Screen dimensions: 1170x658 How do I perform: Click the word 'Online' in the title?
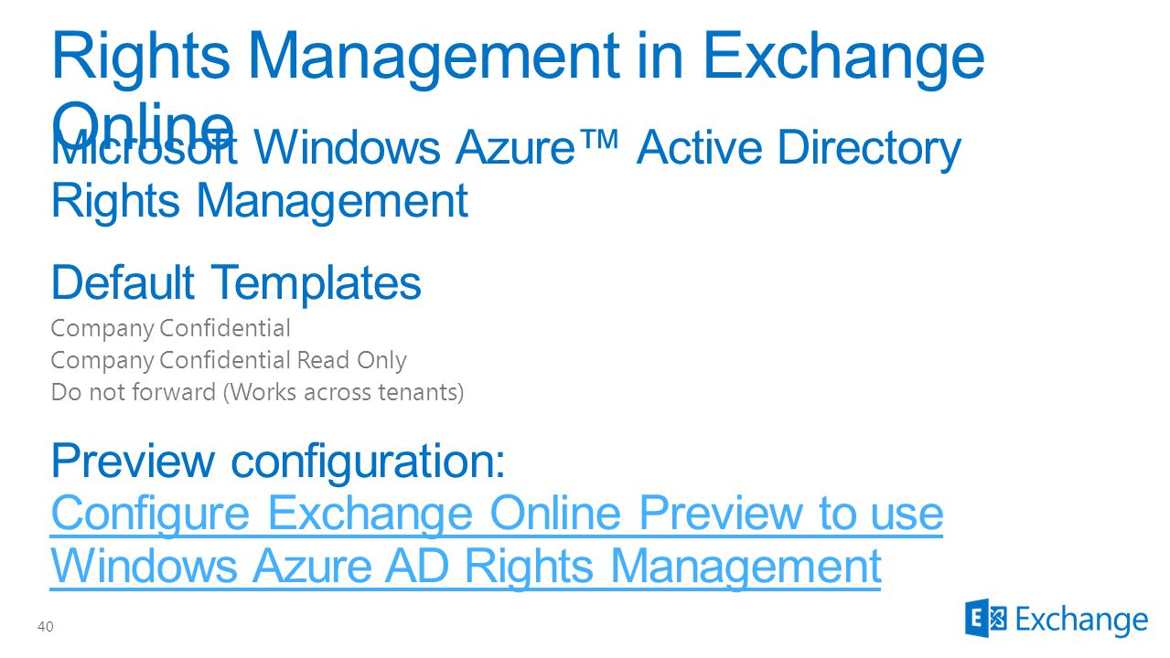(x=143, y=121)
